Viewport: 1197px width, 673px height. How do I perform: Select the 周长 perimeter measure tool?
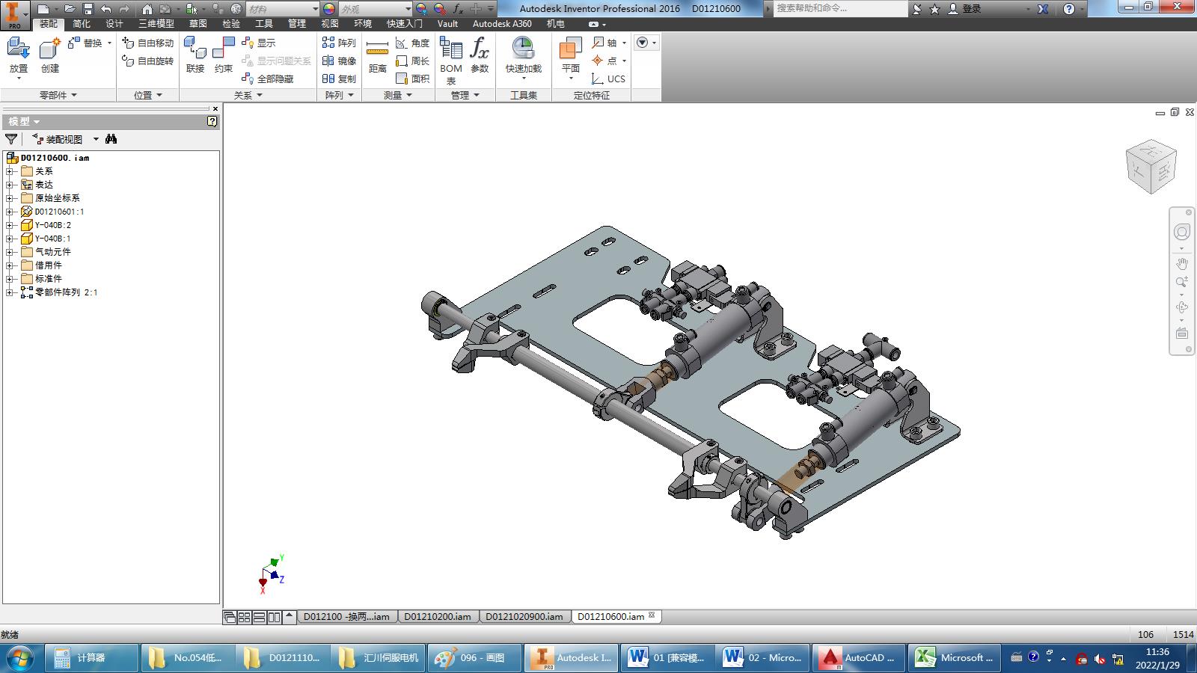(x=412, y=61)
